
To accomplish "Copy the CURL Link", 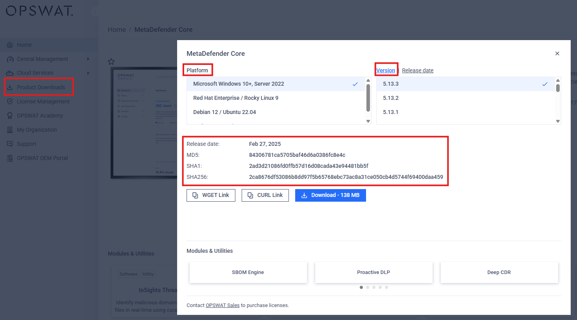I will coord(265,195).
